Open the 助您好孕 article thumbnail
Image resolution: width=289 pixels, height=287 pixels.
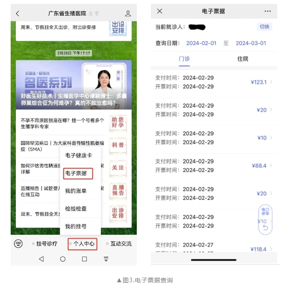(x=118, y=123)
